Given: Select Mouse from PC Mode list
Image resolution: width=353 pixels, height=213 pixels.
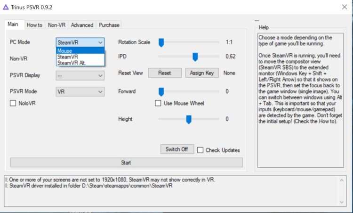Looking at the screenshot, I should [x=80, y=50].
